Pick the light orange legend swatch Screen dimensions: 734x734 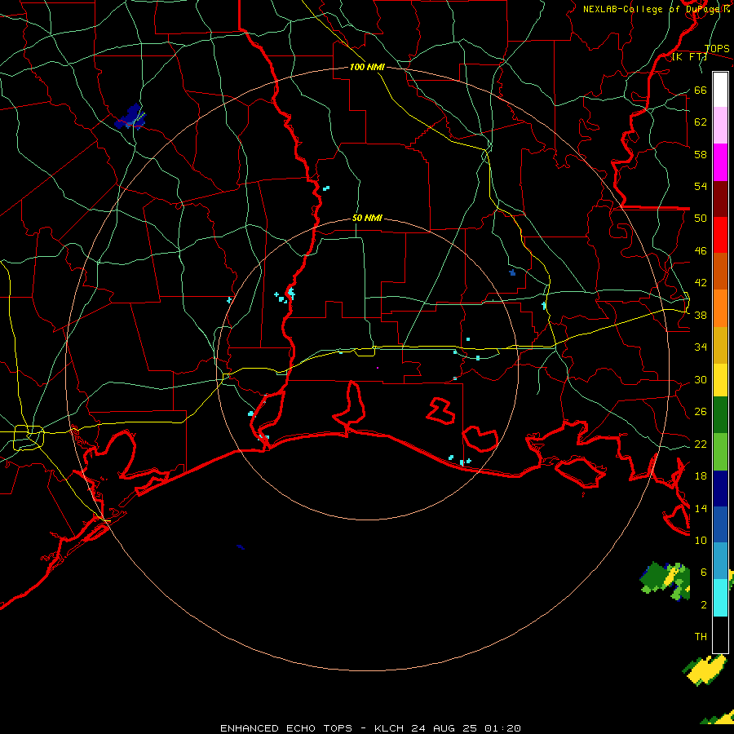720,308
